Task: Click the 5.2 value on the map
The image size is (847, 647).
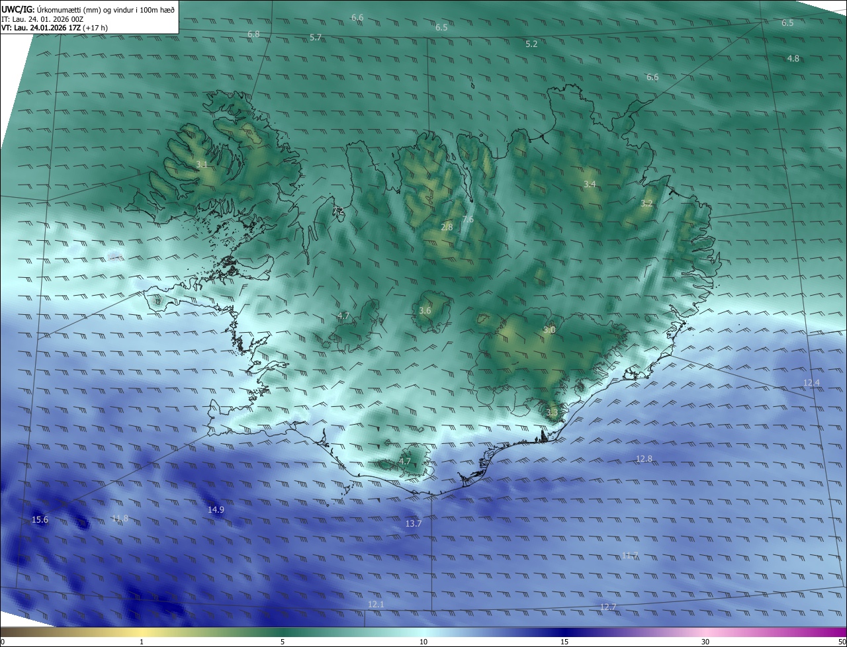Action: coord(531,44)
